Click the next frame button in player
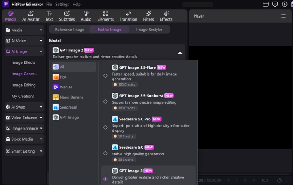Image resolution: width=293 pixels, height=185 pixels. 246,180
